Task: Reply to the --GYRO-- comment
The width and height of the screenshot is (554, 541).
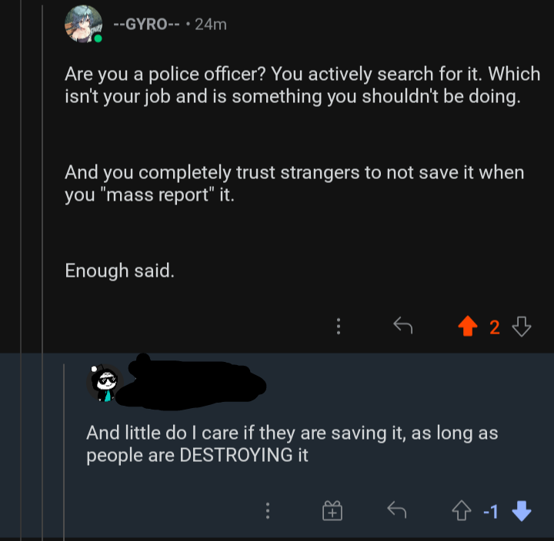Action: click(x=402, y=327)
